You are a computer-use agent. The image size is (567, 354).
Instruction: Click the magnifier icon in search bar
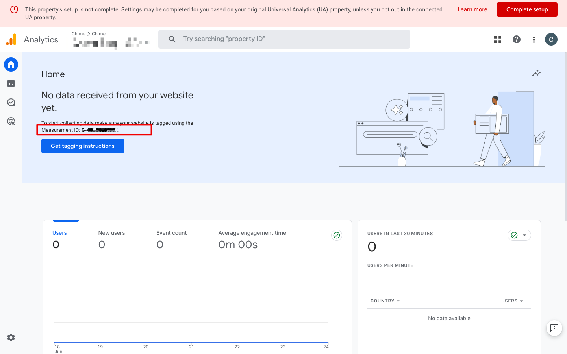(x=172, y=39)
